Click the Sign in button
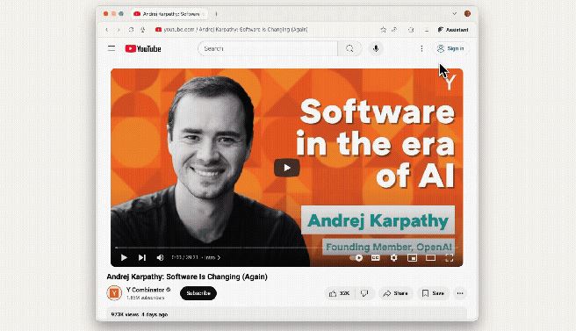This screenshot has width=576, height=331. coord(450,48)
